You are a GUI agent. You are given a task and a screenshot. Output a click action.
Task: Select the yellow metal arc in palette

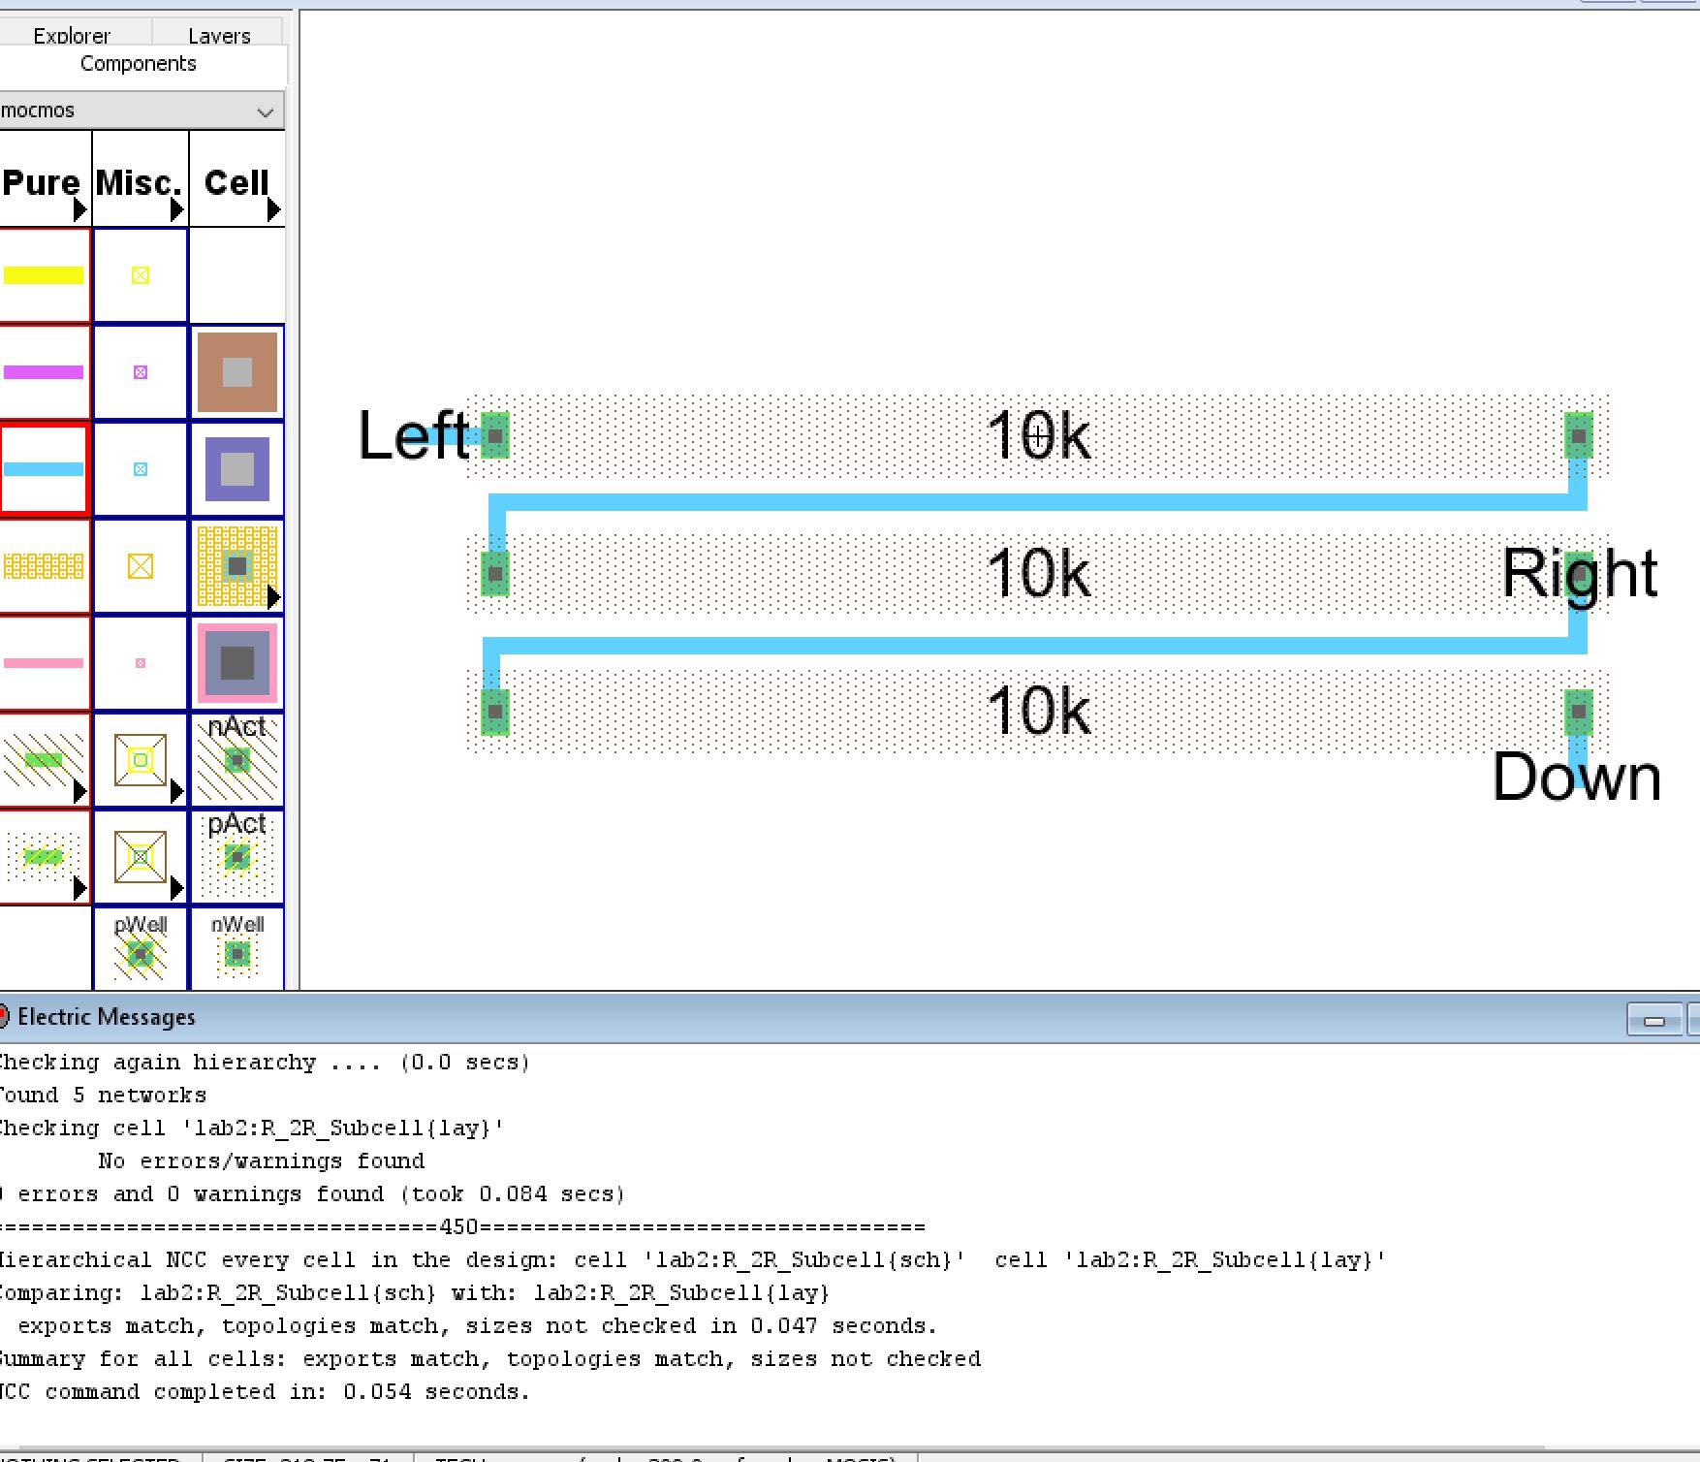44,275
